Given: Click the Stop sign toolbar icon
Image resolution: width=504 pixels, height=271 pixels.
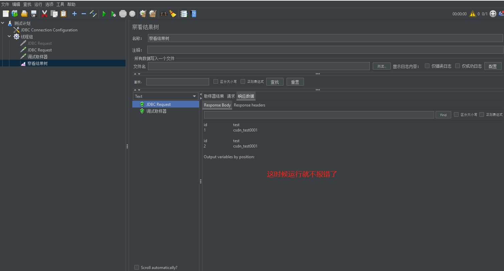Looking at the screenshot, I should (x=123, y=14).
